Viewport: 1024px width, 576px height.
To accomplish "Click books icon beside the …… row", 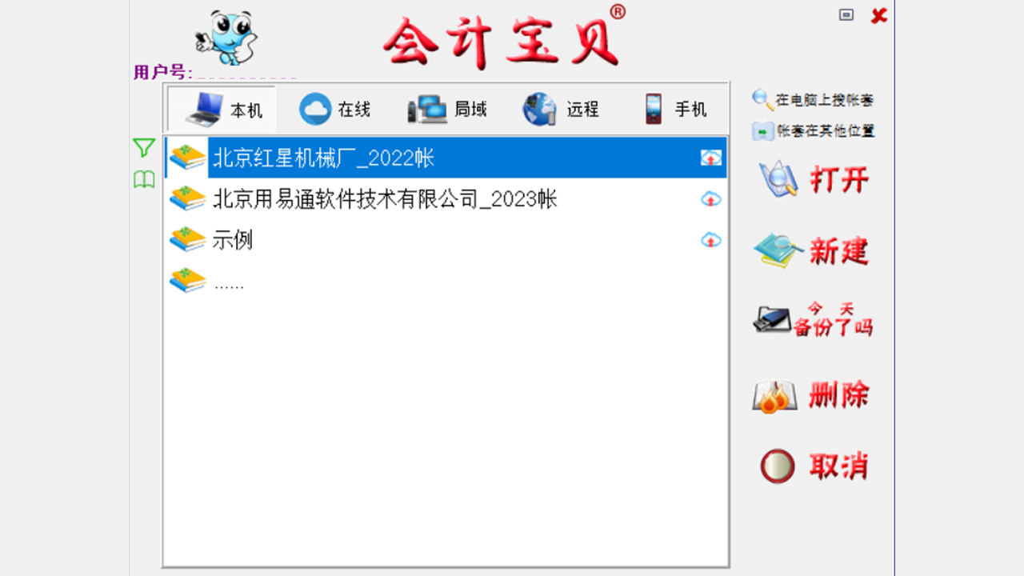I will pyautogui.click(x=188, y=281).
